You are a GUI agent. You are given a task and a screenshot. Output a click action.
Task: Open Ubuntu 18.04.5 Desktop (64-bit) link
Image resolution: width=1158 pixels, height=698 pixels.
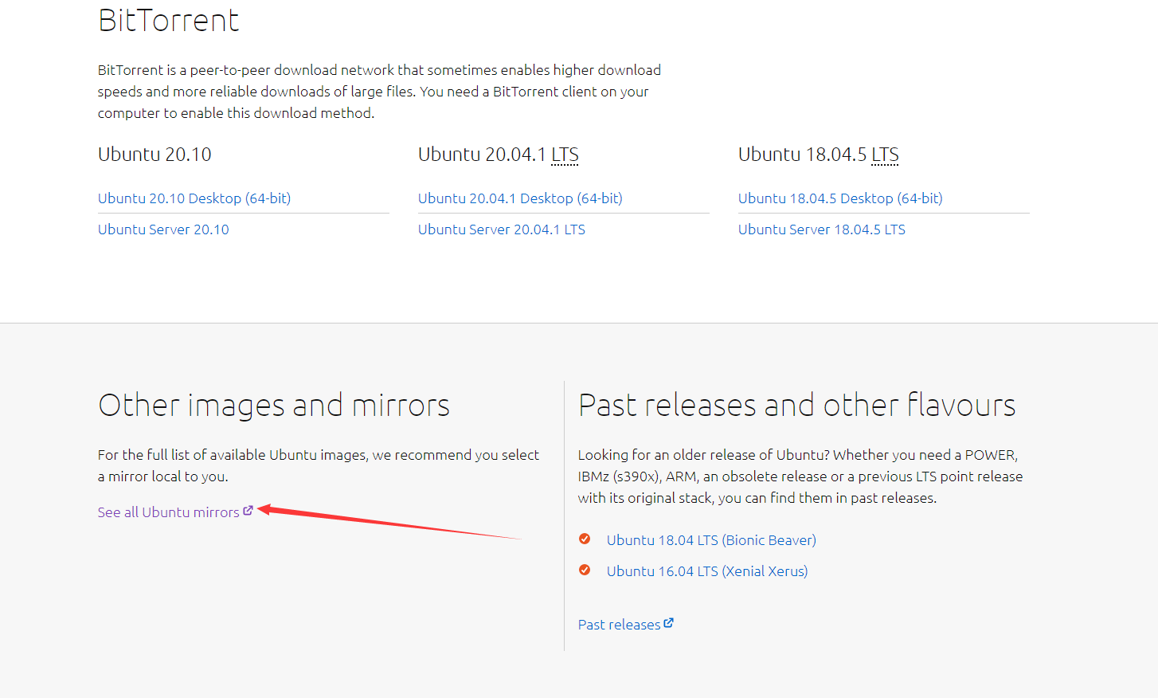point(840,198)
